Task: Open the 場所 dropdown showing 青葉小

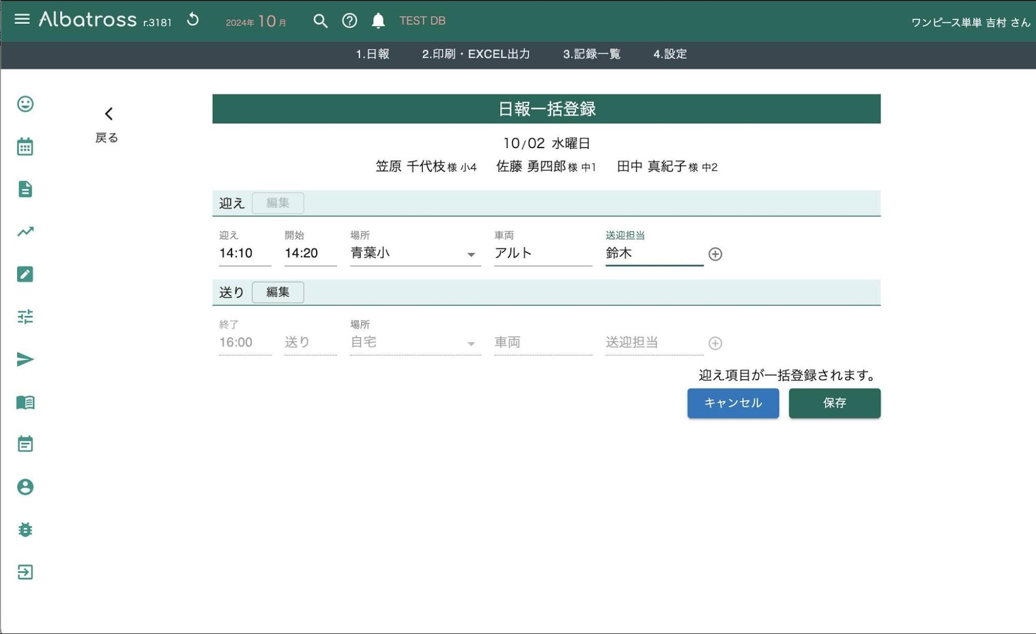Action: click(415, 253)
